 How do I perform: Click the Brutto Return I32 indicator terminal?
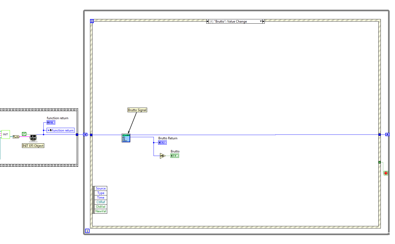162,143
